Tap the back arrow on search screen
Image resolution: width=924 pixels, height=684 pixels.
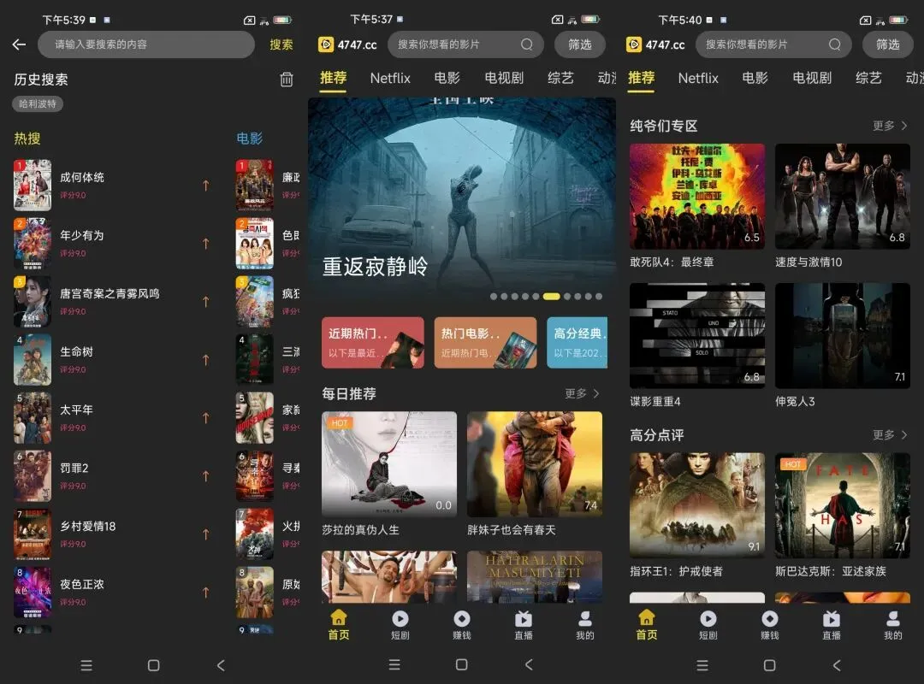19,44
